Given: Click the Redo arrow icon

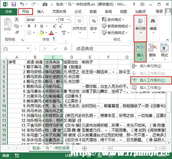Looking at the screenshot, I should pyautogui.click(x=33, y=4).
